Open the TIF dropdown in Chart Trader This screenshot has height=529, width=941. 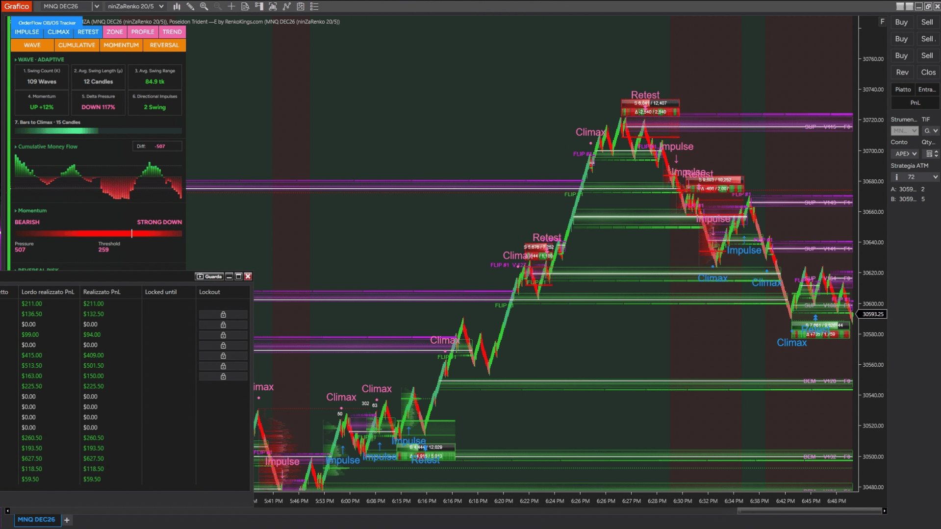point(931,130)
